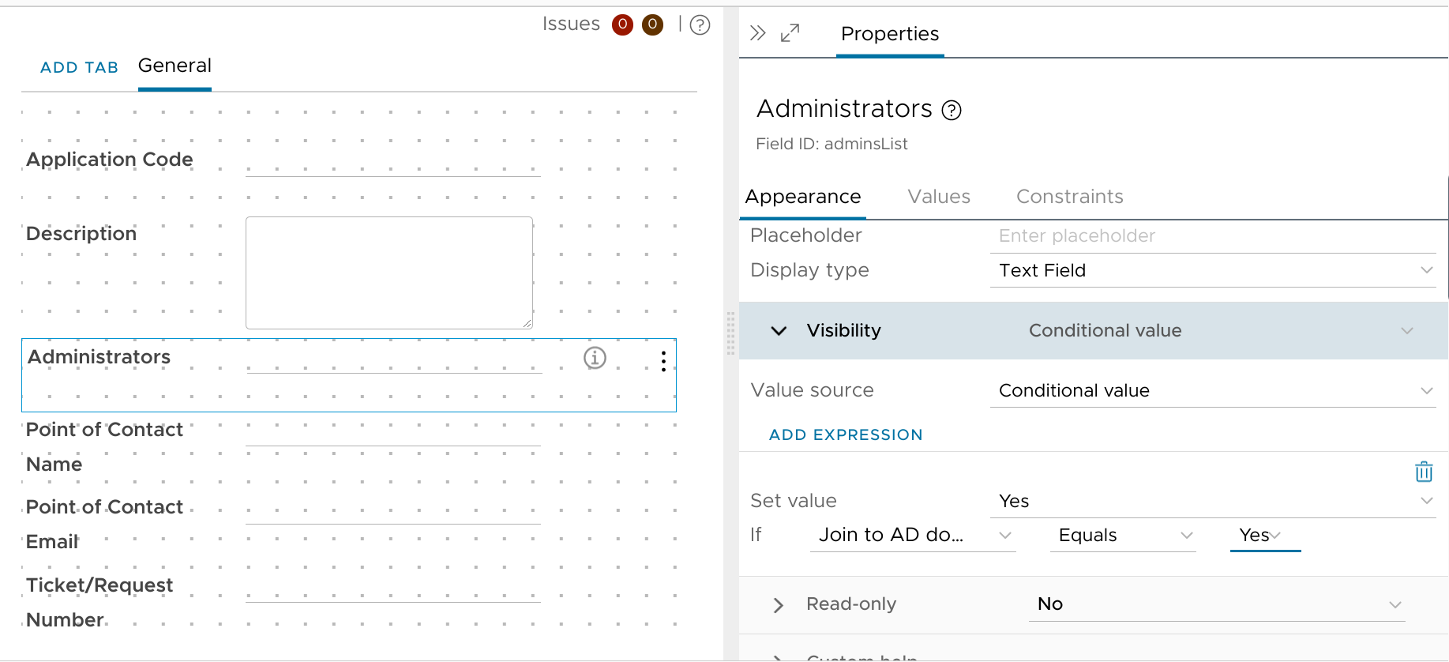
Task: Click the Administrators input field
Action: coord(394,358)
